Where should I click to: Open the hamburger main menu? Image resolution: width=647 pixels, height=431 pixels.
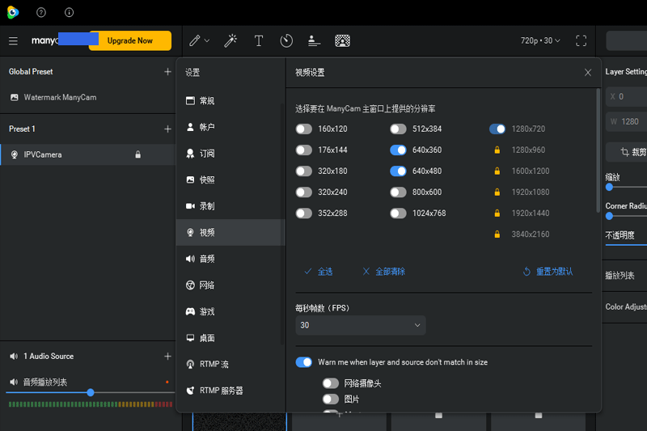point(13,40)
